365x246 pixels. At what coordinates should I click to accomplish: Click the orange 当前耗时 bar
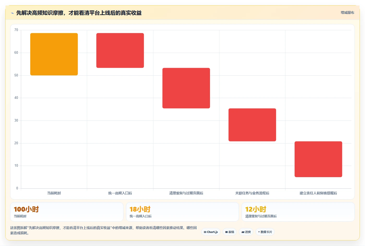coord(54,54)
